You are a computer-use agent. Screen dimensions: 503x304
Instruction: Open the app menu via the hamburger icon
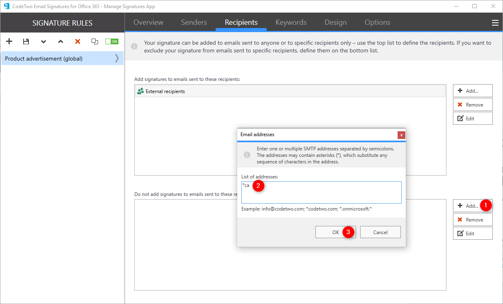click(x=495, y=23)
